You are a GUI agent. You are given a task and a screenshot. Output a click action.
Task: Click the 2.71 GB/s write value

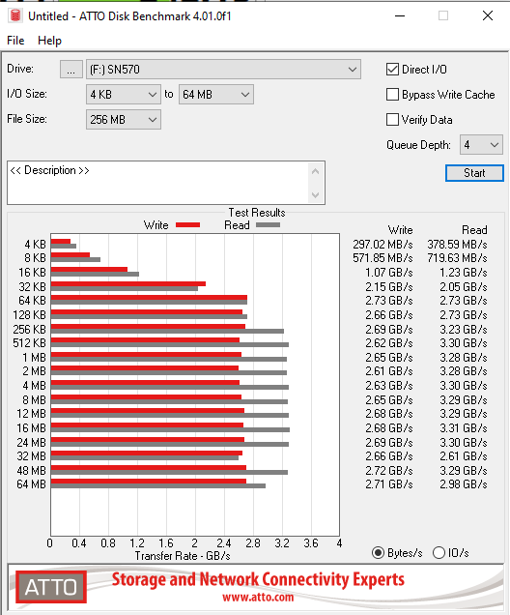click(389, 484)
